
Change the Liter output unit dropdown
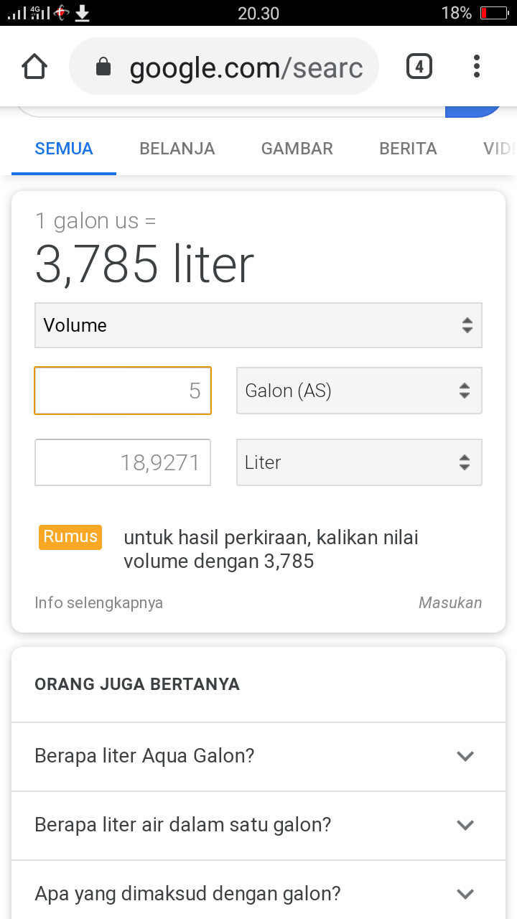[x=359, y=462]
